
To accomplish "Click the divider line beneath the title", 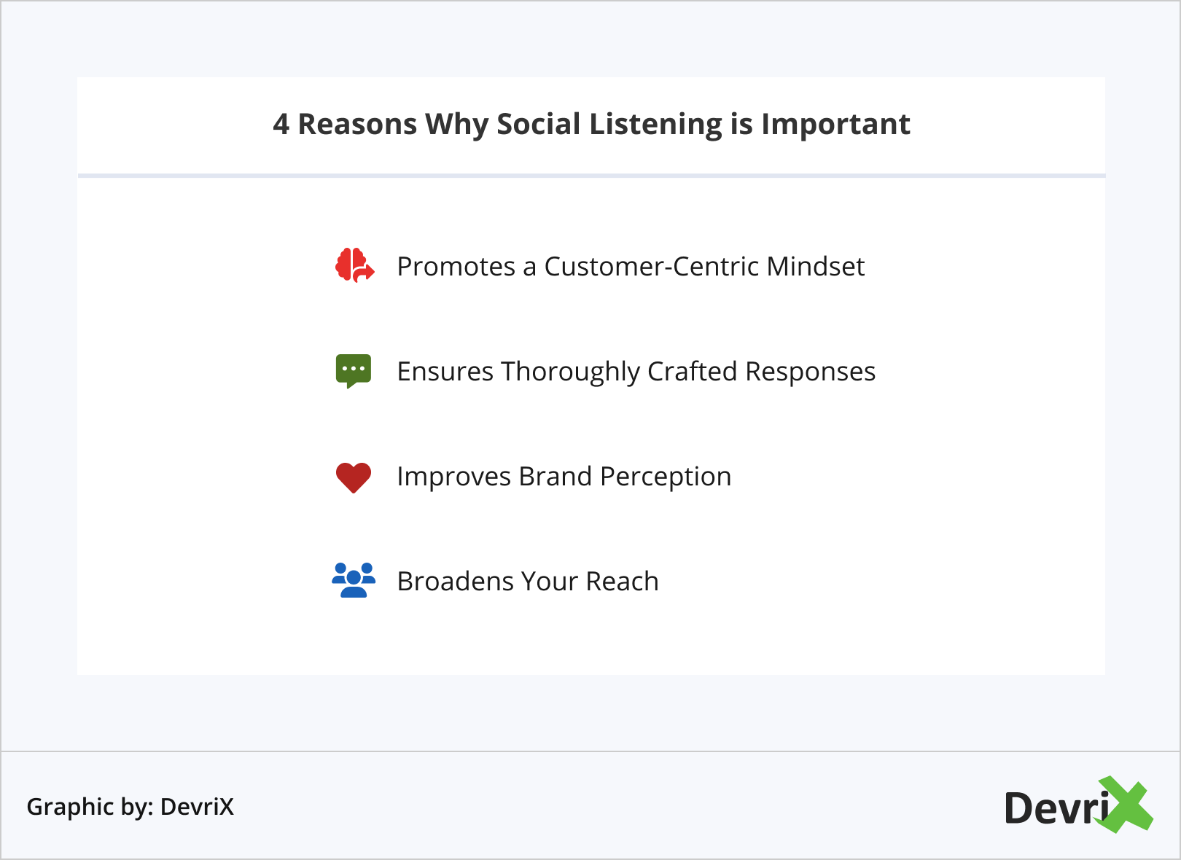I will (591, 176).
